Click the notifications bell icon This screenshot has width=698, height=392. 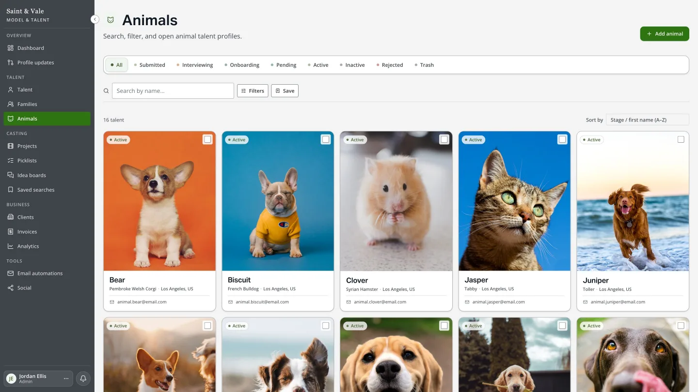point(83,378)
